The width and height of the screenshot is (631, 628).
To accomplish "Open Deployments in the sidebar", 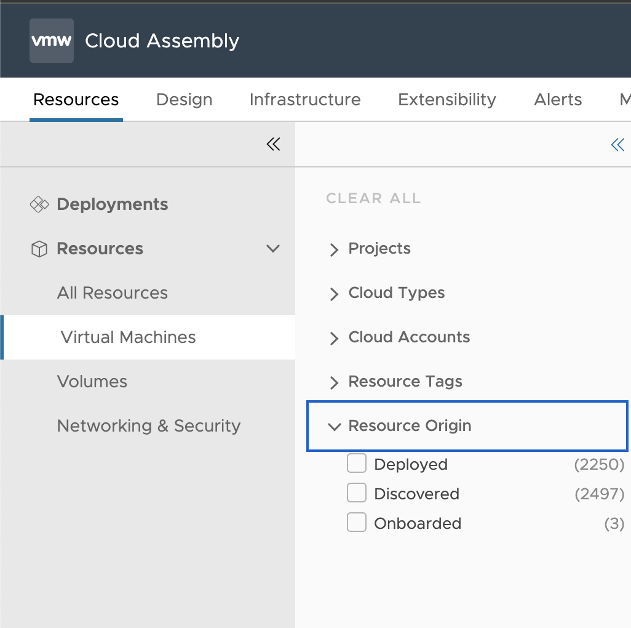I will click(113, 204).
